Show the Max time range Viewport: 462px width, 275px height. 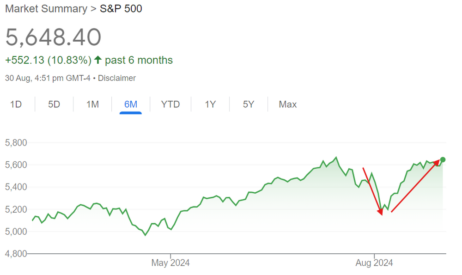pyautogui.click(x=287, y=104)
